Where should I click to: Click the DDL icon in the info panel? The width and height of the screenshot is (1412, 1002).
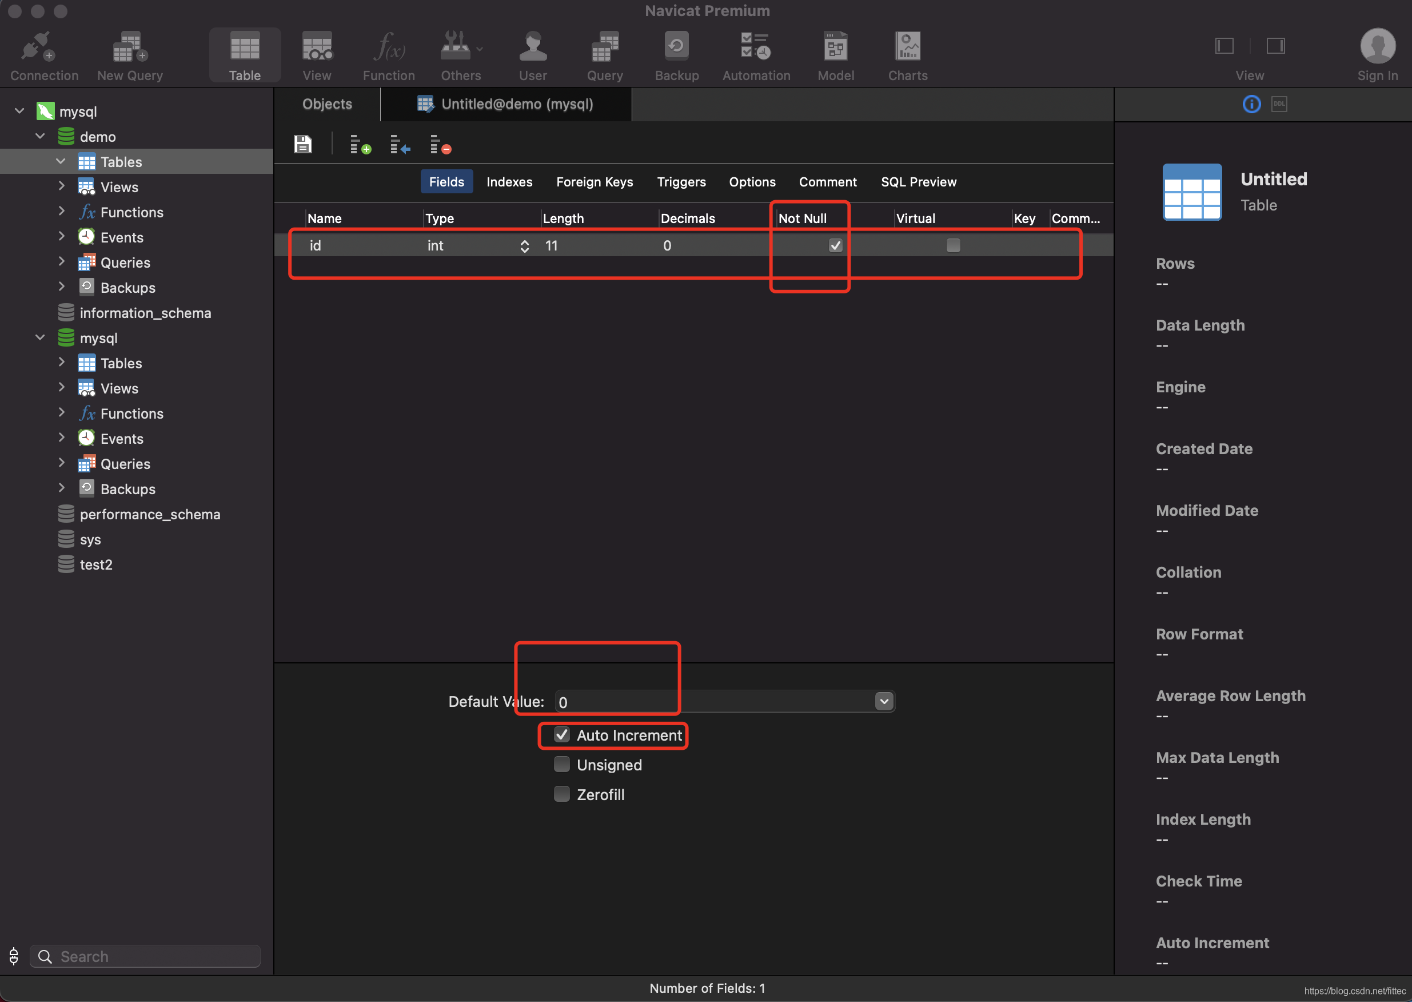(x=1279, y=104)
